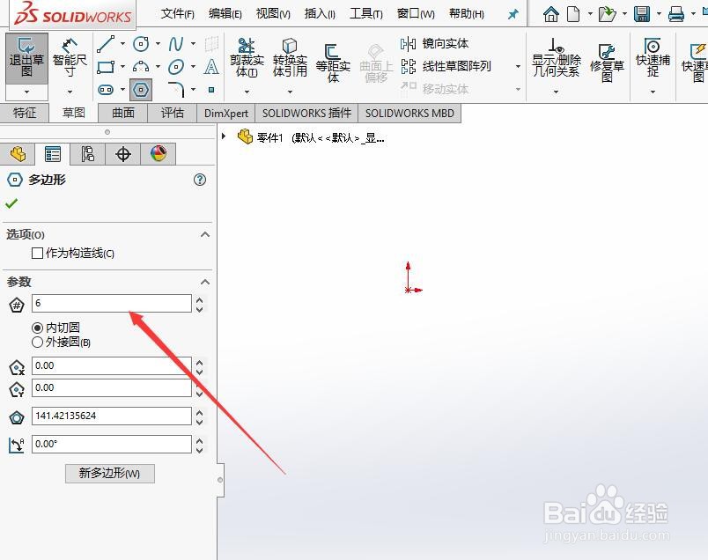The image size is (708, 560).
Task: Click the New document icon
Action: tap(573, 14)
